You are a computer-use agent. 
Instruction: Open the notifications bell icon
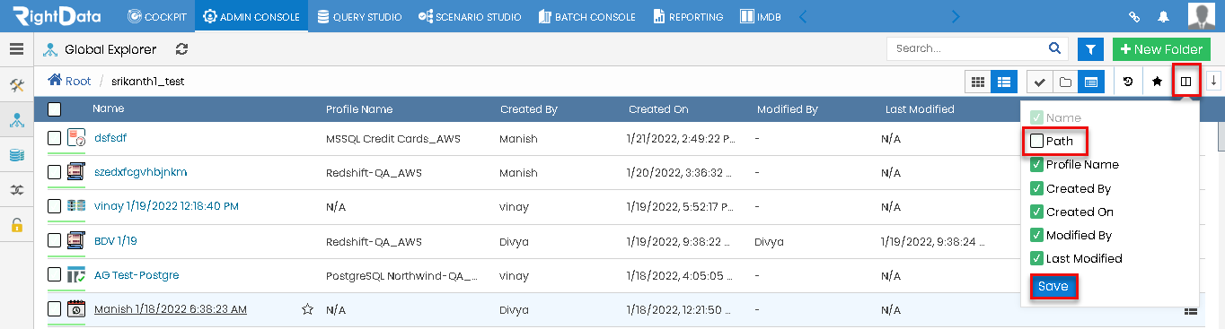click(x=1164, y=16)
